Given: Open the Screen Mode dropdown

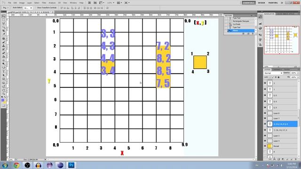Looking at the screenshot, I should [x=127, y=3].
